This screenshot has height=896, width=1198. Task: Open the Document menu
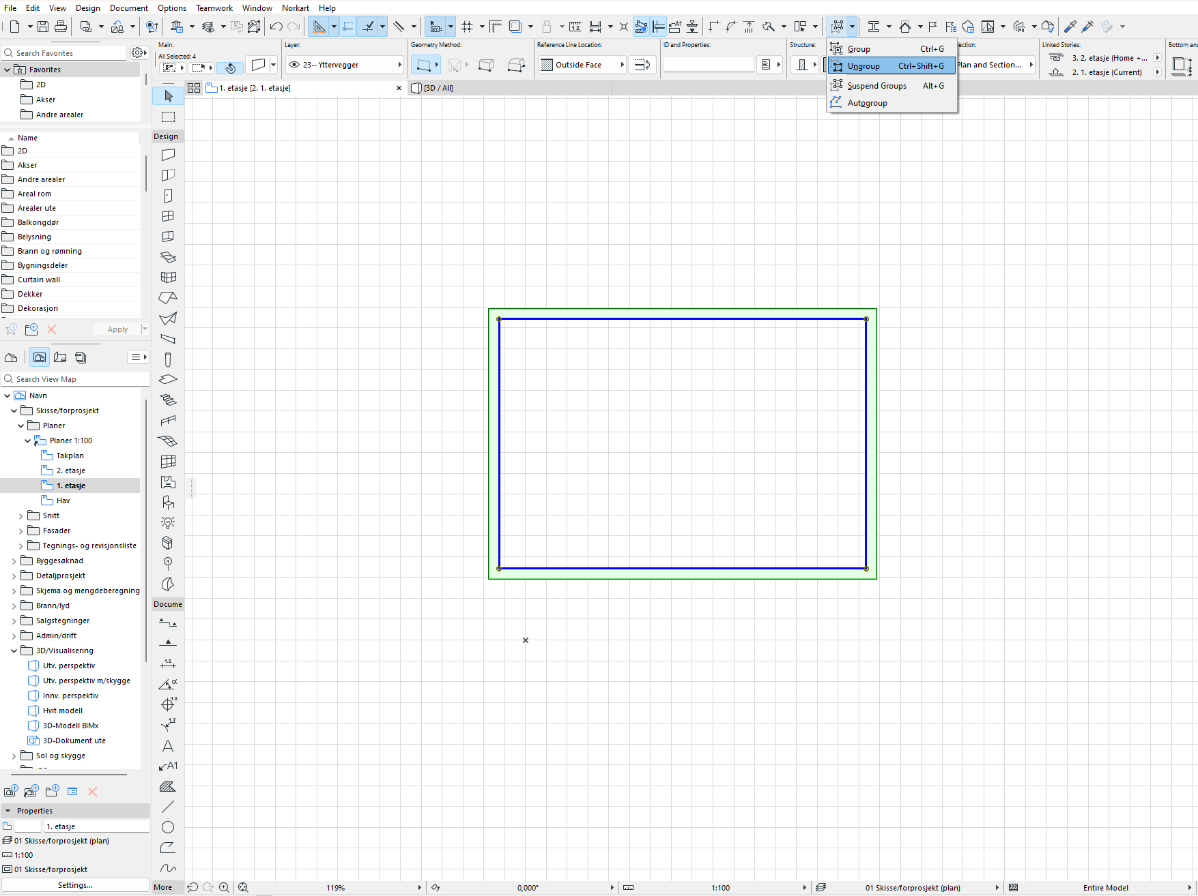(128, 8)
